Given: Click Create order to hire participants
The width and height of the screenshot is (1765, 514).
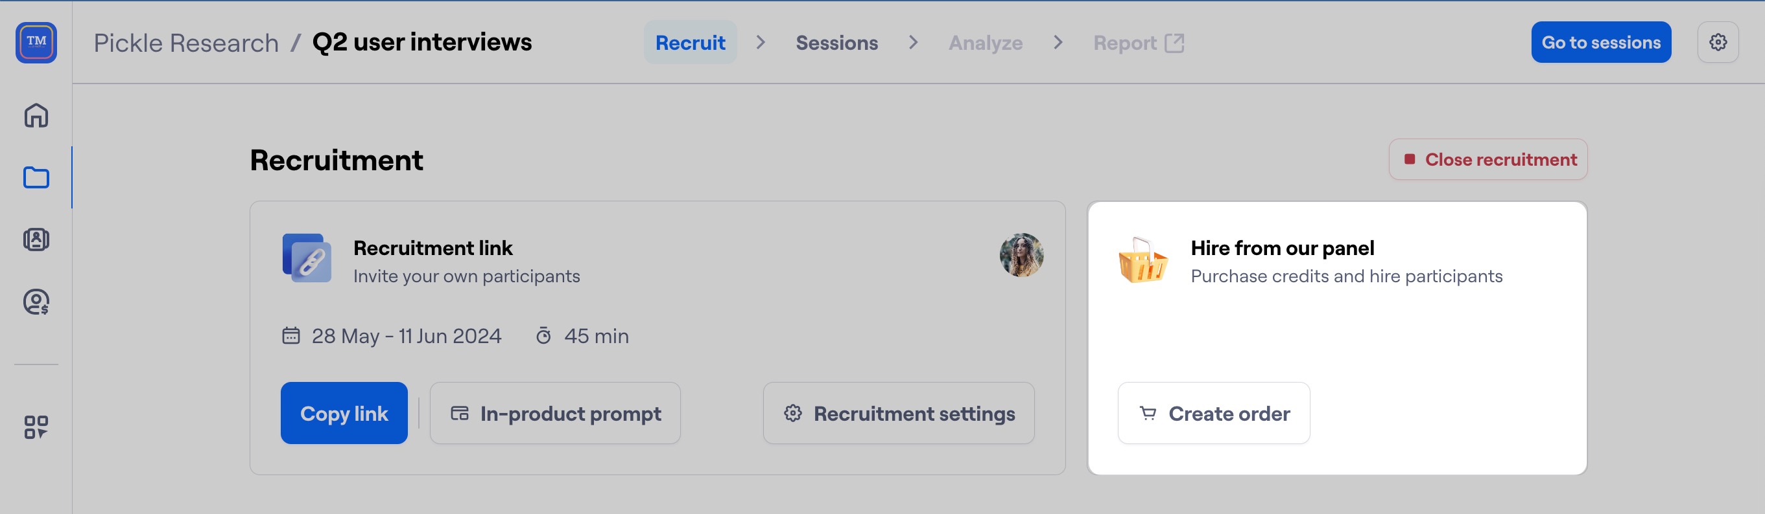Looking at the screenshot, I should (x=1213, y=414).
